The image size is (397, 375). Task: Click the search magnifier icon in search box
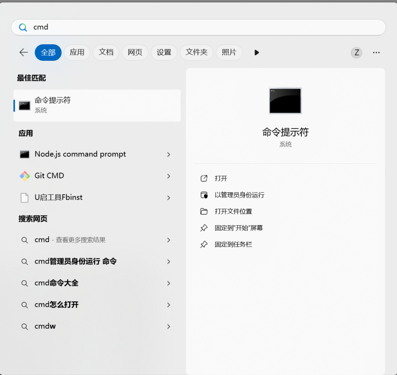23,27
